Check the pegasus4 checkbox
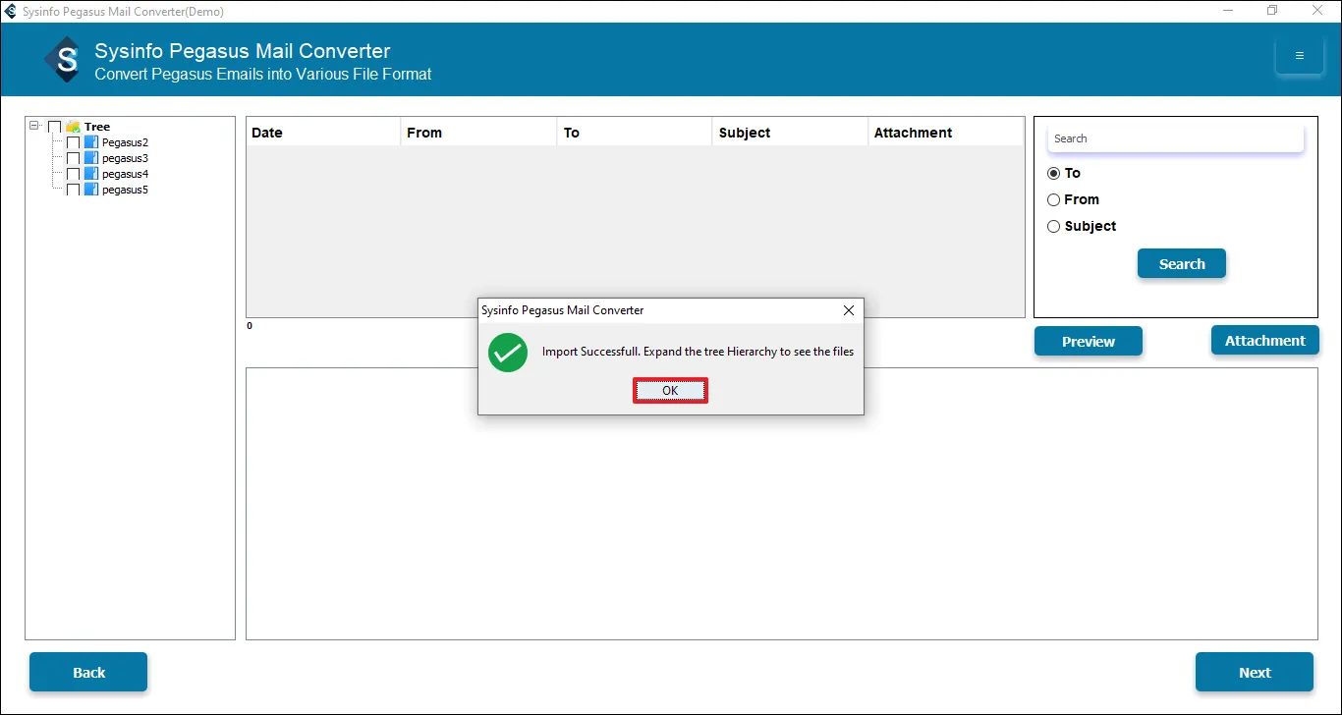 click(x=73, y=174)
